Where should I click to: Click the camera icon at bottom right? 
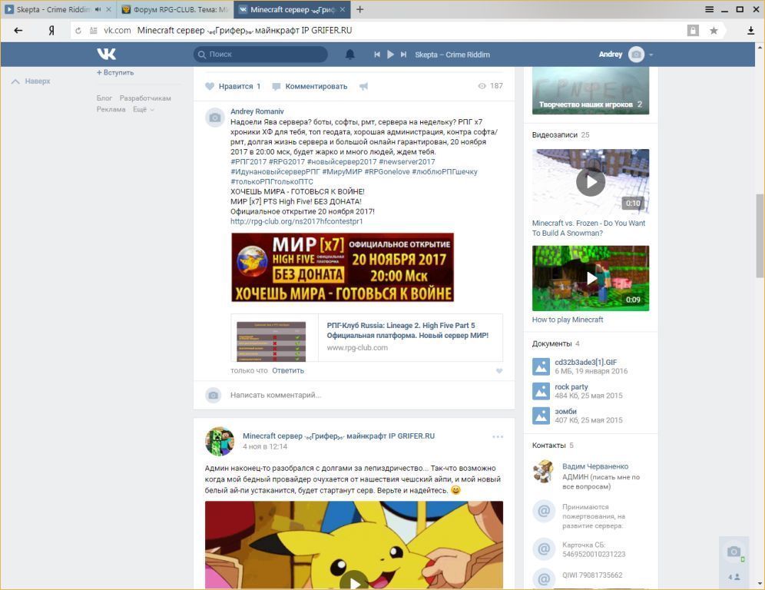[734, 552]
